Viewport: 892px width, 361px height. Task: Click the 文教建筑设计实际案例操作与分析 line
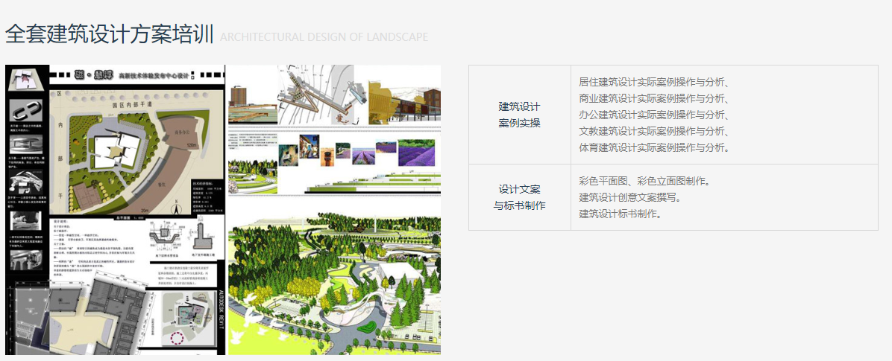pos(653,131)
